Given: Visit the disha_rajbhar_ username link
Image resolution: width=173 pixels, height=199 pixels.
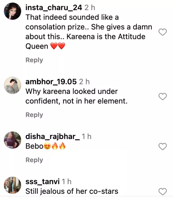Looking at the screenshot, I should pos(53,136).
